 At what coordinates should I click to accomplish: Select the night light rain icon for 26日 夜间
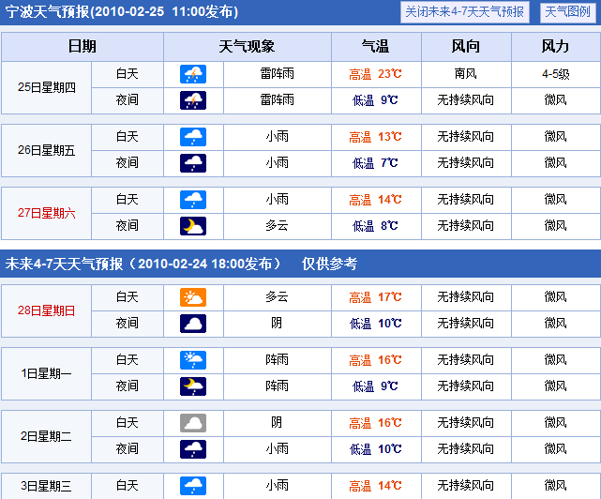pos(193,163)
